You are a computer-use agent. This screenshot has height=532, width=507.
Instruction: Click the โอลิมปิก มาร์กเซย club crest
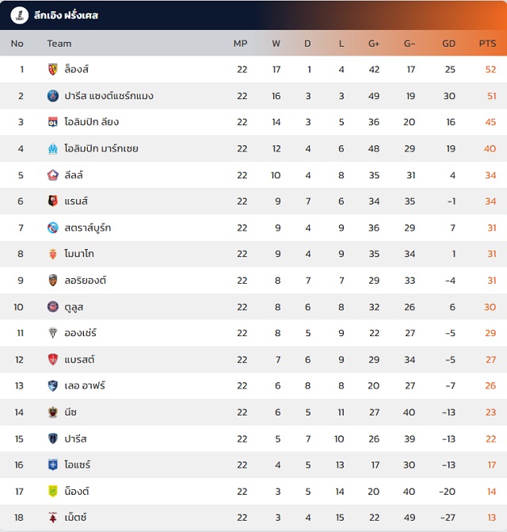coord(53,148)
